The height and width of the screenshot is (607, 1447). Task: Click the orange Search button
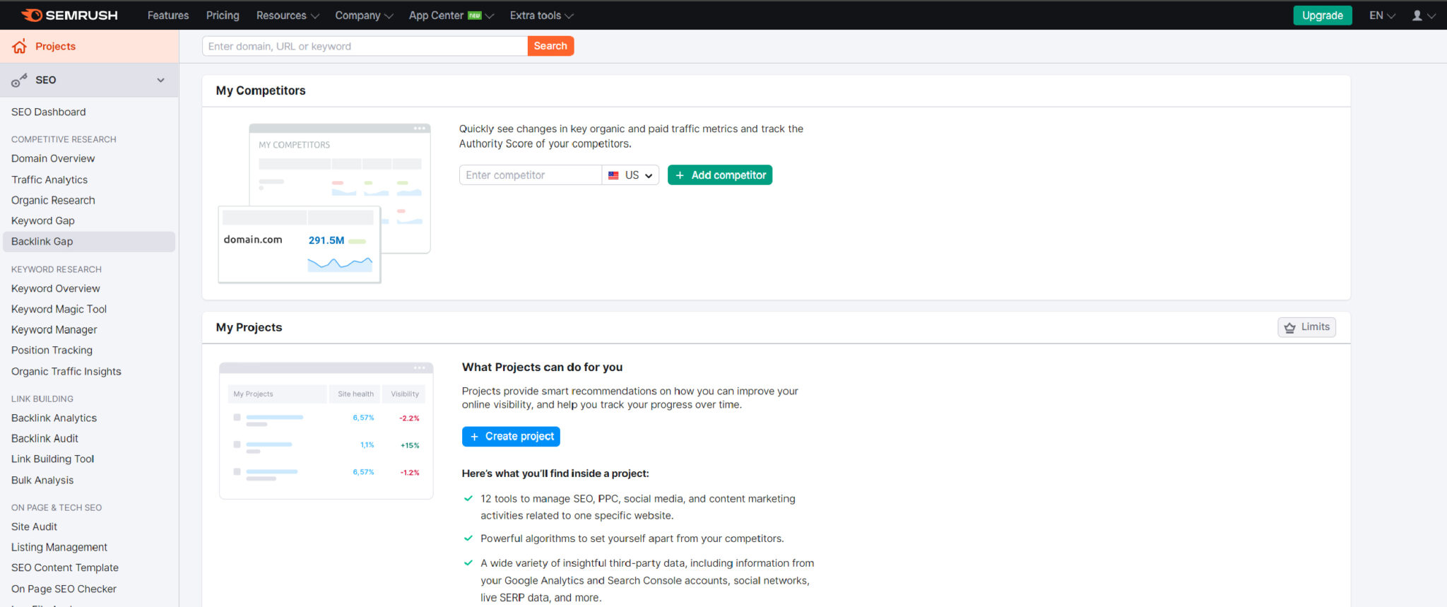click(550, 46)
